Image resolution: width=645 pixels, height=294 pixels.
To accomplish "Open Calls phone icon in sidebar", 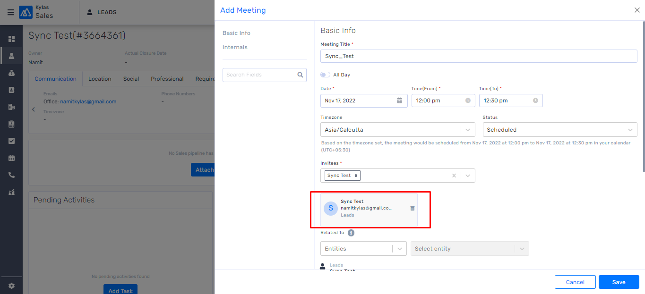I will [x=11, y=175].
